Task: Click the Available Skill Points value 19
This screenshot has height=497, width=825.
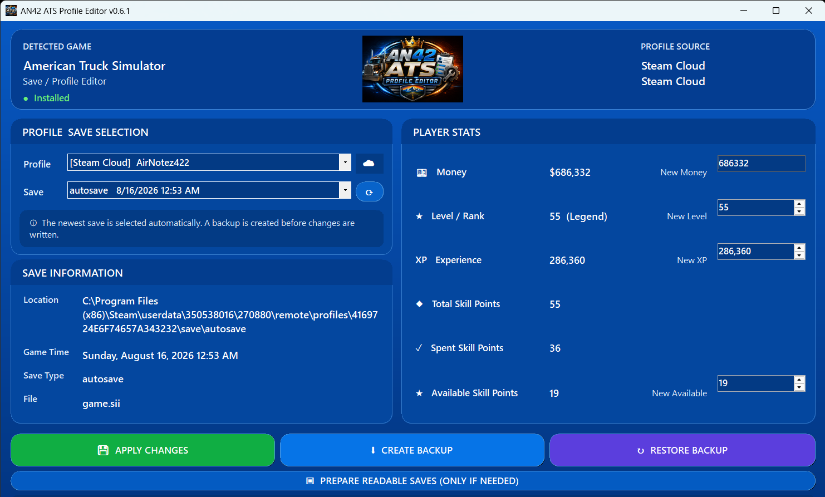Action: pos(554,393)
